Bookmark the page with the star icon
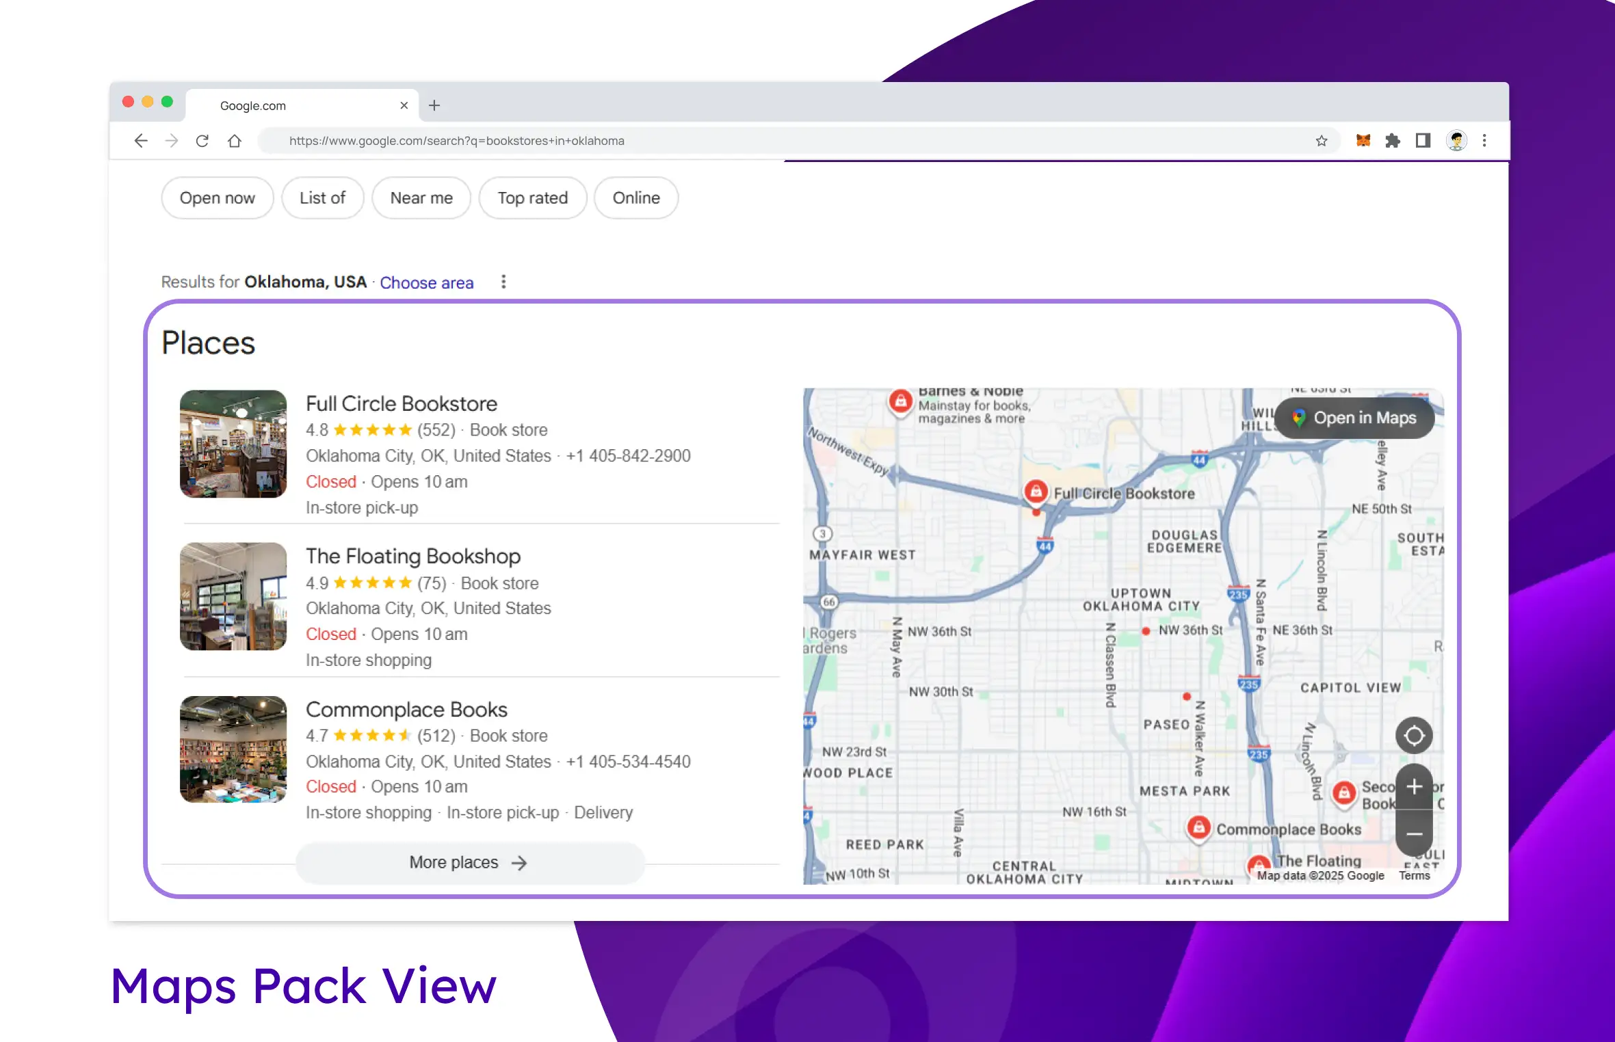The height and width of the screenshot is (1042, 1615). pyautogui.click(x=1322, y=141)
